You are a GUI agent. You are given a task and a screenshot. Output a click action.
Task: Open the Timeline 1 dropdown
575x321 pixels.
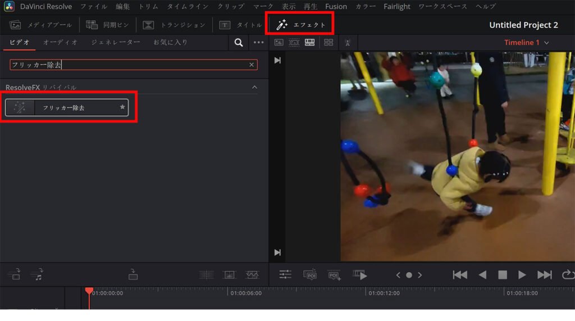click(526, 43)
